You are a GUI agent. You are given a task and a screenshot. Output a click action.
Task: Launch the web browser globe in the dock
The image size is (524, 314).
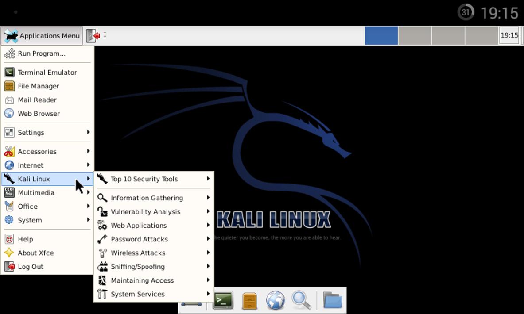[x=276, y=300]
